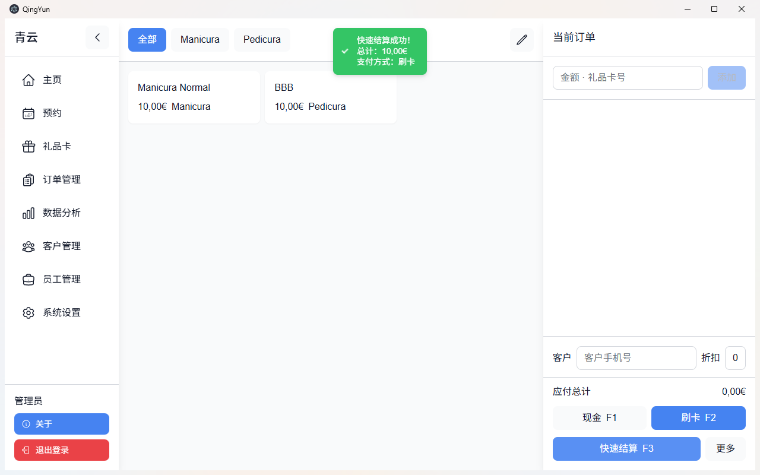The height and width of the screenshot is (475, 760).
Task: Click the 0,00€ total amount text
Action: pyautogui.click(x=734, y=392)
